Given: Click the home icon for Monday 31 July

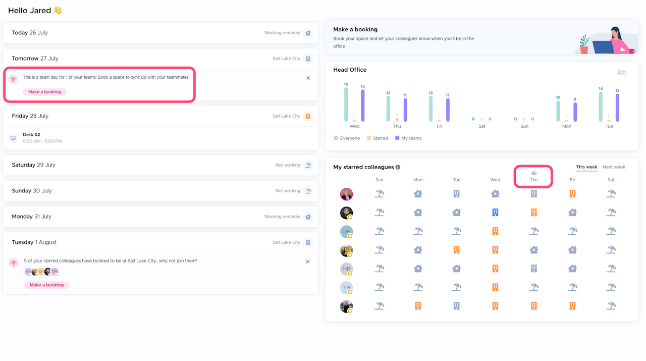Looking at the screenshot, I should (x=308, y=217).
